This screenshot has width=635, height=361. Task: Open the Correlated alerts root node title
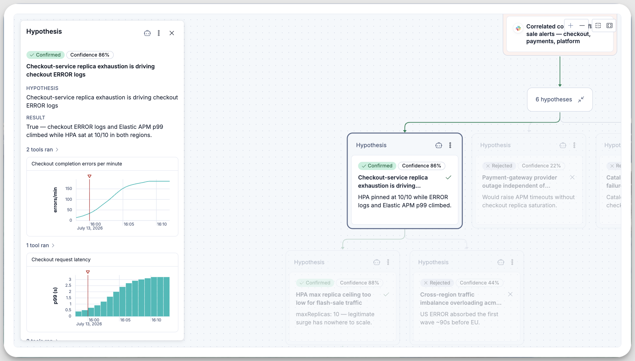click(x=559, y=34)
